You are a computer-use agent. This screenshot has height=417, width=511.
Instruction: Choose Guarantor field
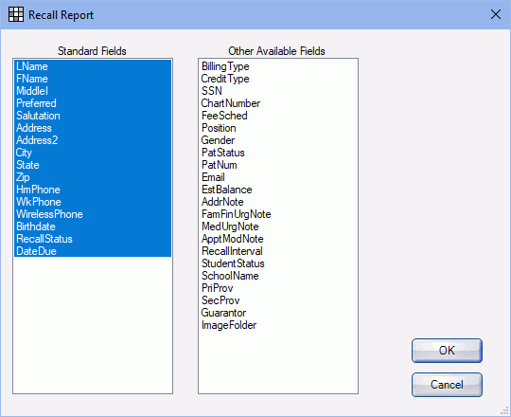(278, 313)
